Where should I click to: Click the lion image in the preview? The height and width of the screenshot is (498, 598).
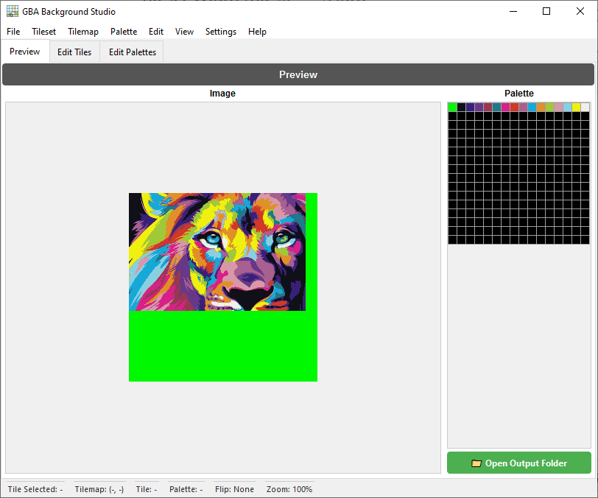pos(217,252)
